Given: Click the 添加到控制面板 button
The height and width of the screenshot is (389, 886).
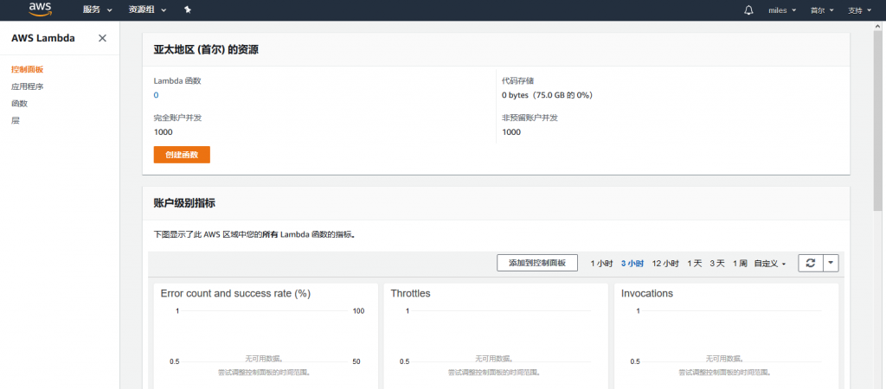Looking at the screenshot, I should coord(536,263).
